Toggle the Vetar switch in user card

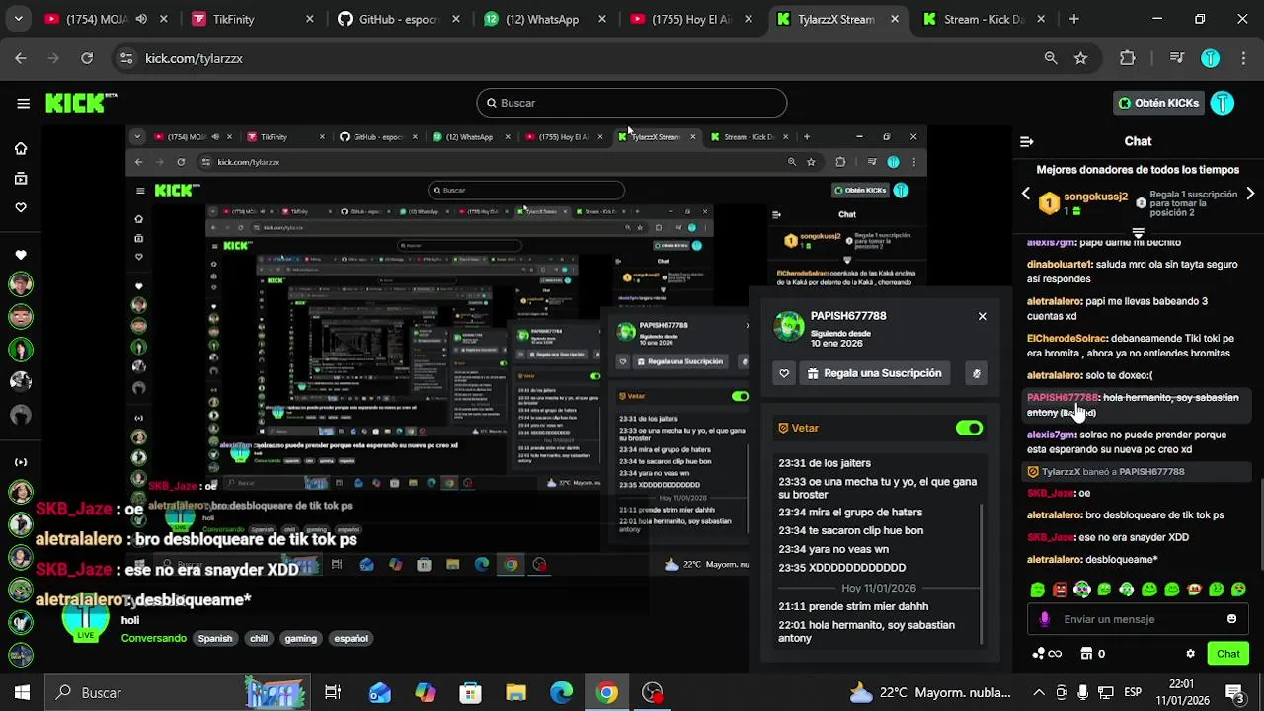pyautogui.click(x=969, y=428)
